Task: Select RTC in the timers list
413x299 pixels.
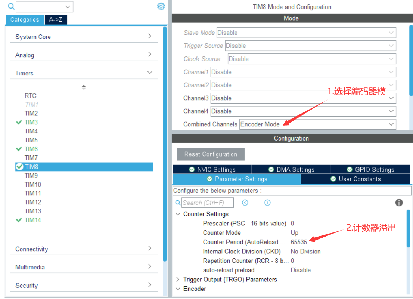Action: (x=30, y=96)
